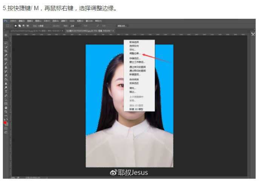
Task: Toggle the Add to Selection mode
Action: click(x=20, y=26)
